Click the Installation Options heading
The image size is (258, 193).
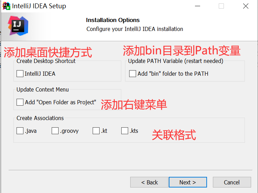[x=113, y=20]
